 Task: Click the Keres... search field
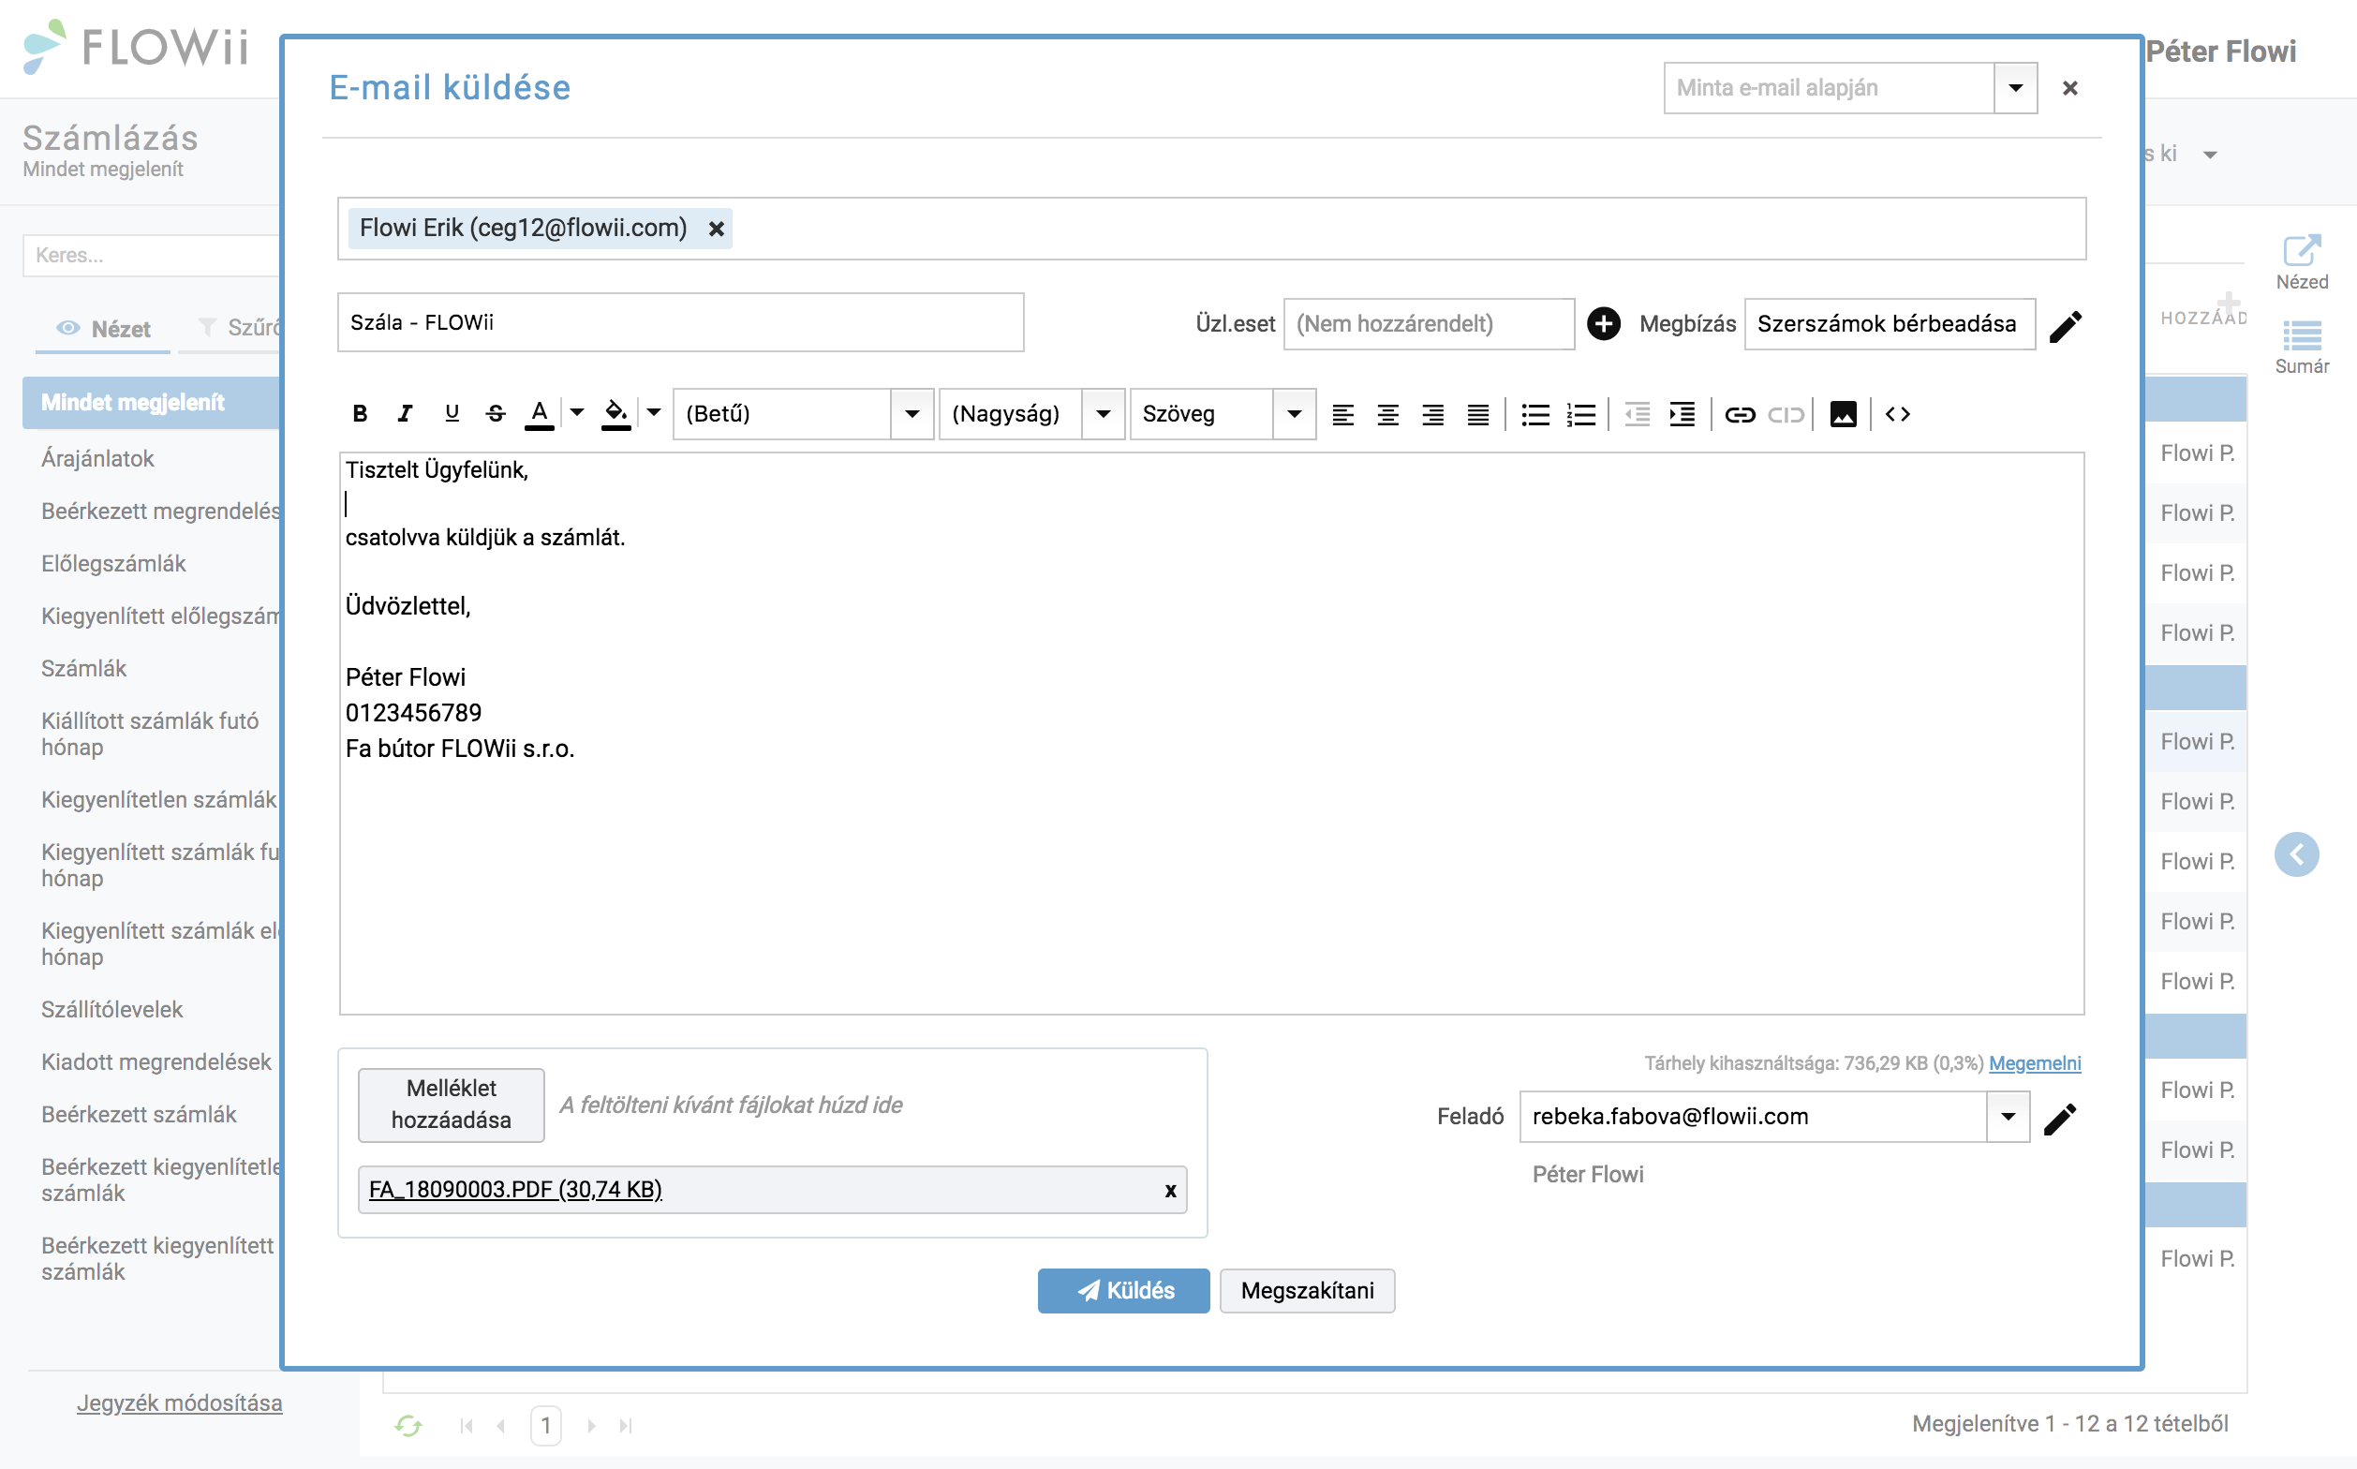tap(153, 256)
